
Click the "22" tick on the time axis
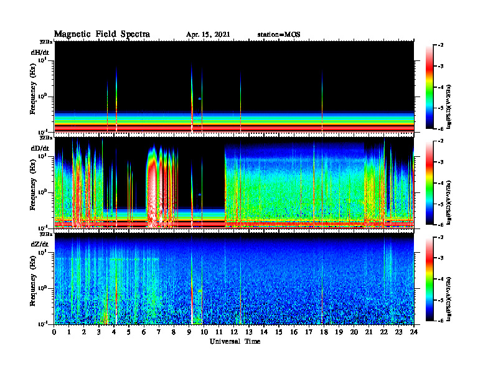click(384, 332)
